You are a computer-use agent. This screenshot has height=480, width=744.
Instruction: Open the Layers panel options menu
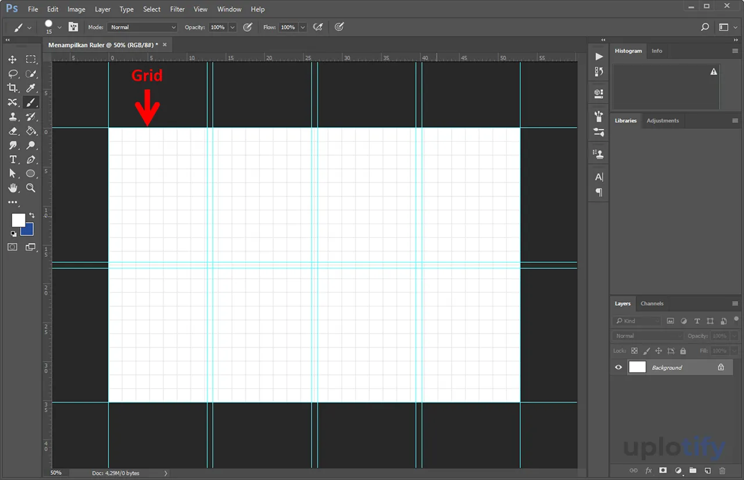735,303
